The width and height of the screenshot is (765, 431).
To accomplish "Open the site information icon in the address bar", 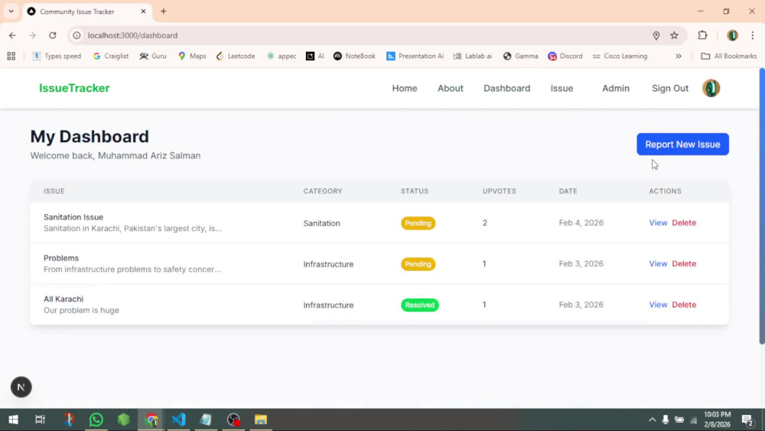I will point(76,35).
